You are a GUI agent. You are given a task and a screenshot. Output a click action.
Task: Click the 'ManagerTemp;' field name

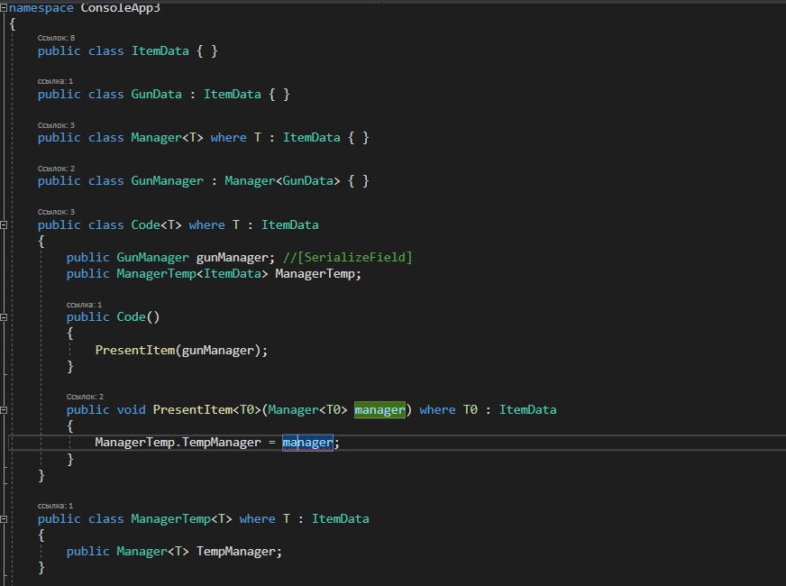click(x=318, y=274)
